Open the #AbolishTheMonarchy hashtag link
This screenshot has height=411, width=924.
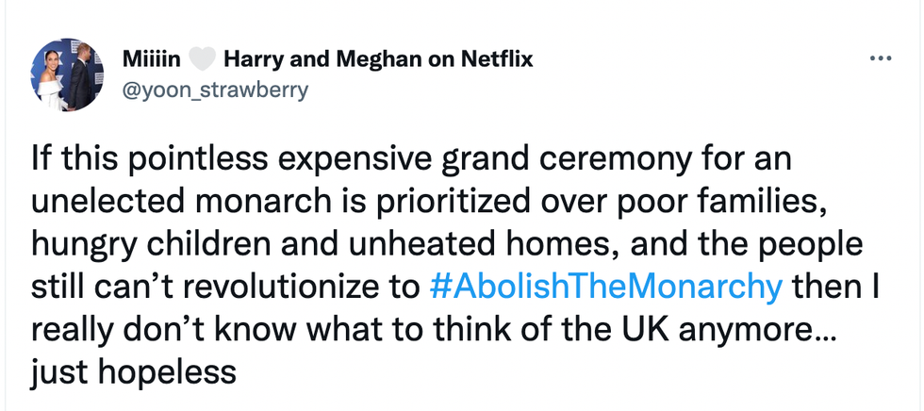(x=605, y=287)
